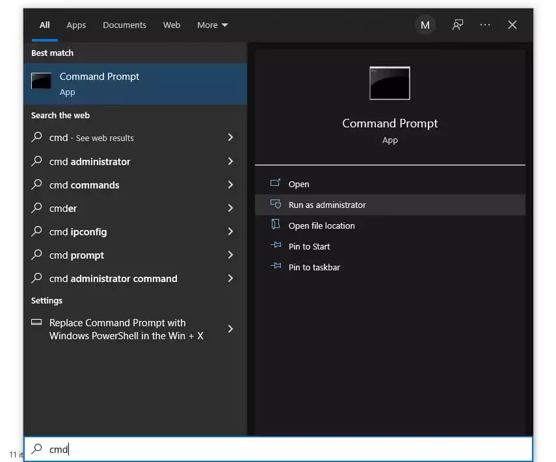Click search icon beside 'cmd administrator' row
Screen dimensions: 556x462
36,161
